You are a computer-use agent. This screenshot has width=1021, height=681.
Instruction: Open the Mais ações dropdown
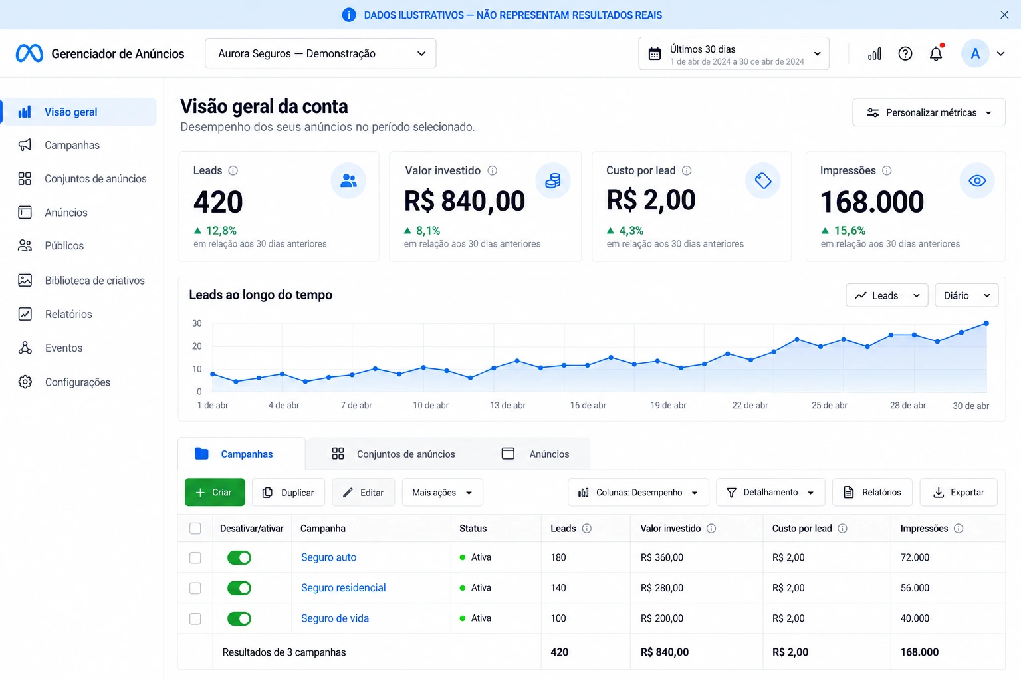pyautogui.click(x=442, y=493)
